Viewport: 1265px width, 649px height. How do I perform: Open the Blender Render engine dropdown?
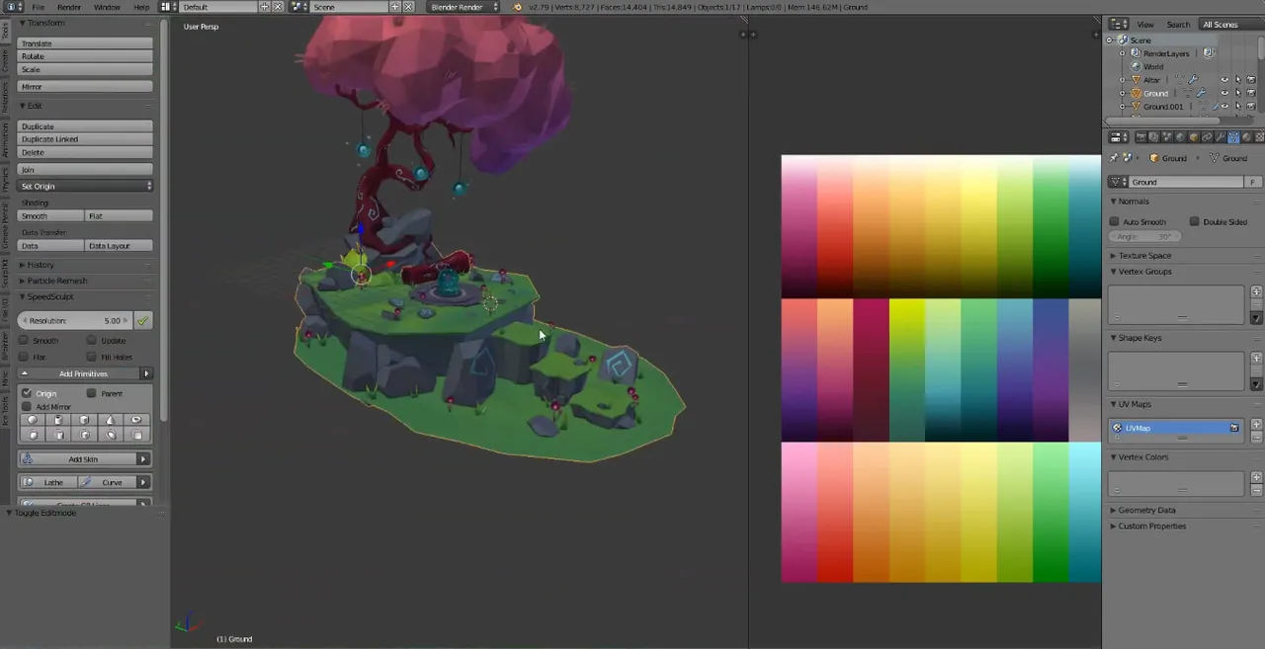pyautogui.click(x=464, y=7)
